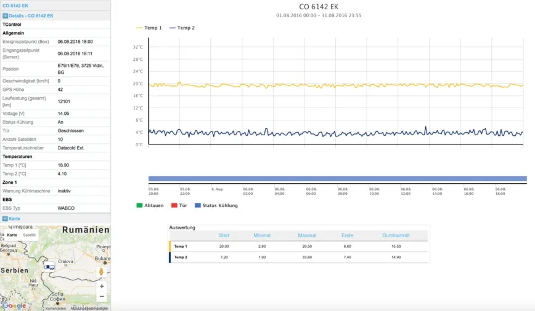Toggle Temp 2 series in chart legend
Viewport: 535px width, 311px height.
point(182,28)
